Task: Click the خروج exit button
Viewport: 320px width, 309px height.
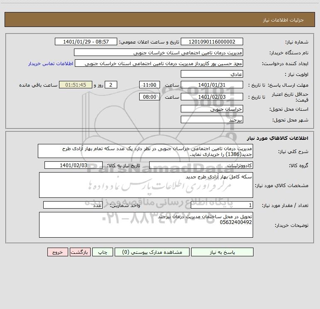Action: point(57,252)
